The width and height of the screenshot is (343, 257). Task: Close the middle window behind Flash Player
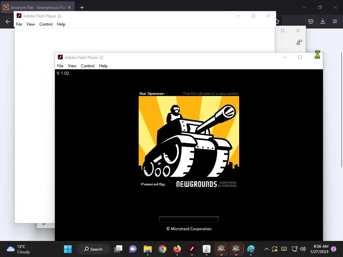(298, 30)
